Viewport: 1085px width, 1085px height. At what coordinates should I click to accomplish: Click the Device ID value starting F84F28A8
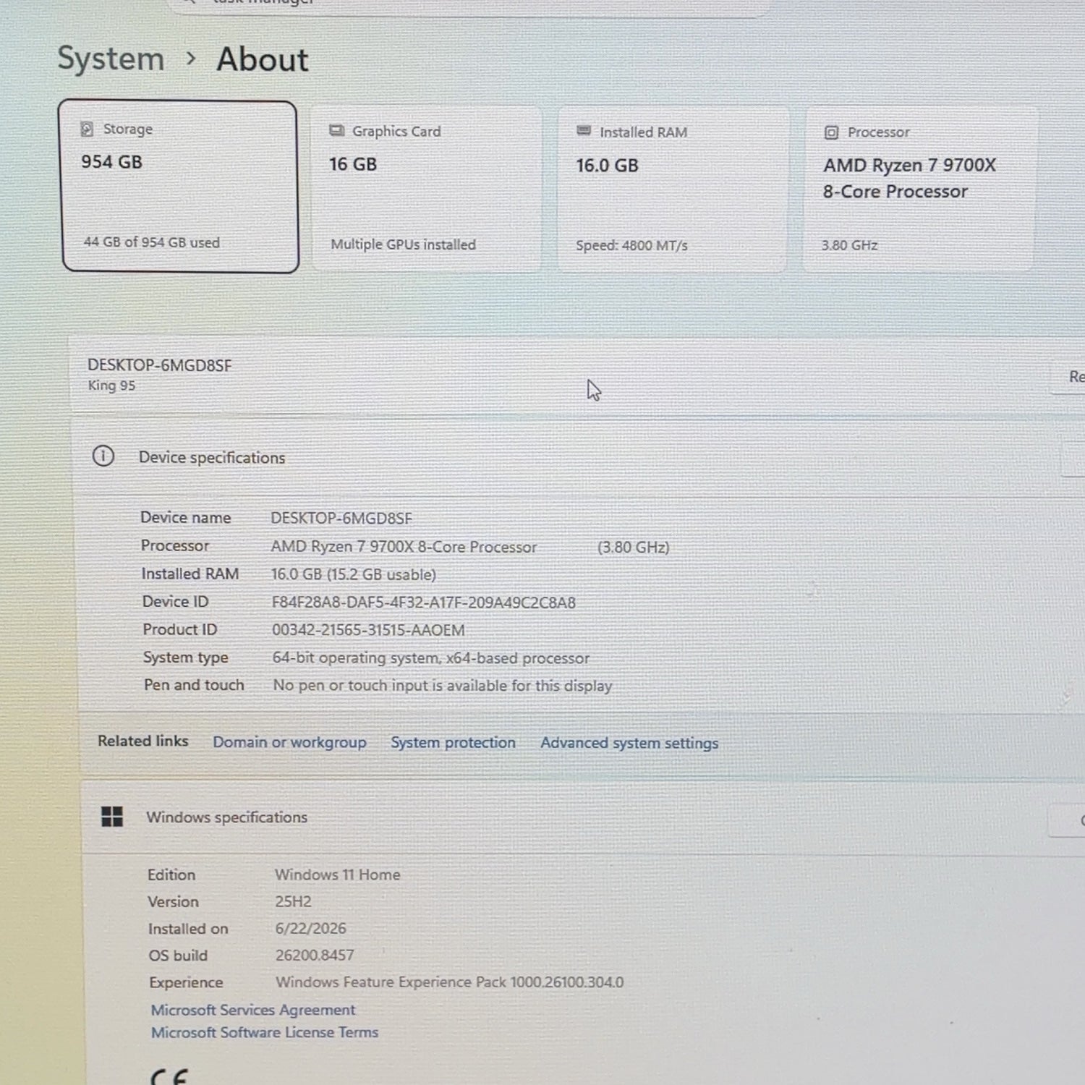(x=424, y=603)
